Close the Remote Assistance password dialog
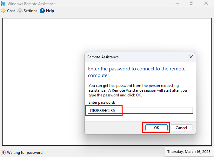This screenshot has width=214, height=157. pos(191,57)
